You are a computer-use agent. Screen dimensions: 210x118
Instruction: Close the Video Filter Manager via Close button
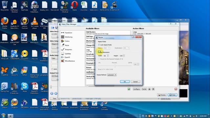point(173,95)
